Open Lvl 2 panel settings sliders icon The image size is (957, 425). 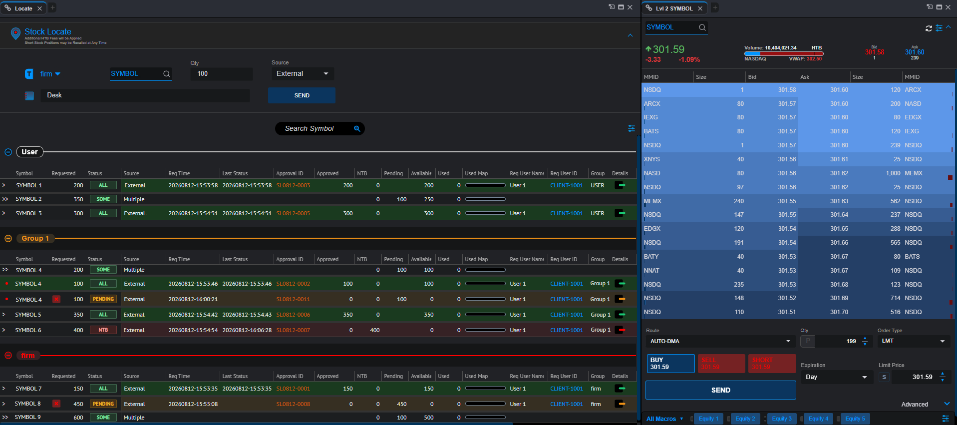tap(939, 28)
